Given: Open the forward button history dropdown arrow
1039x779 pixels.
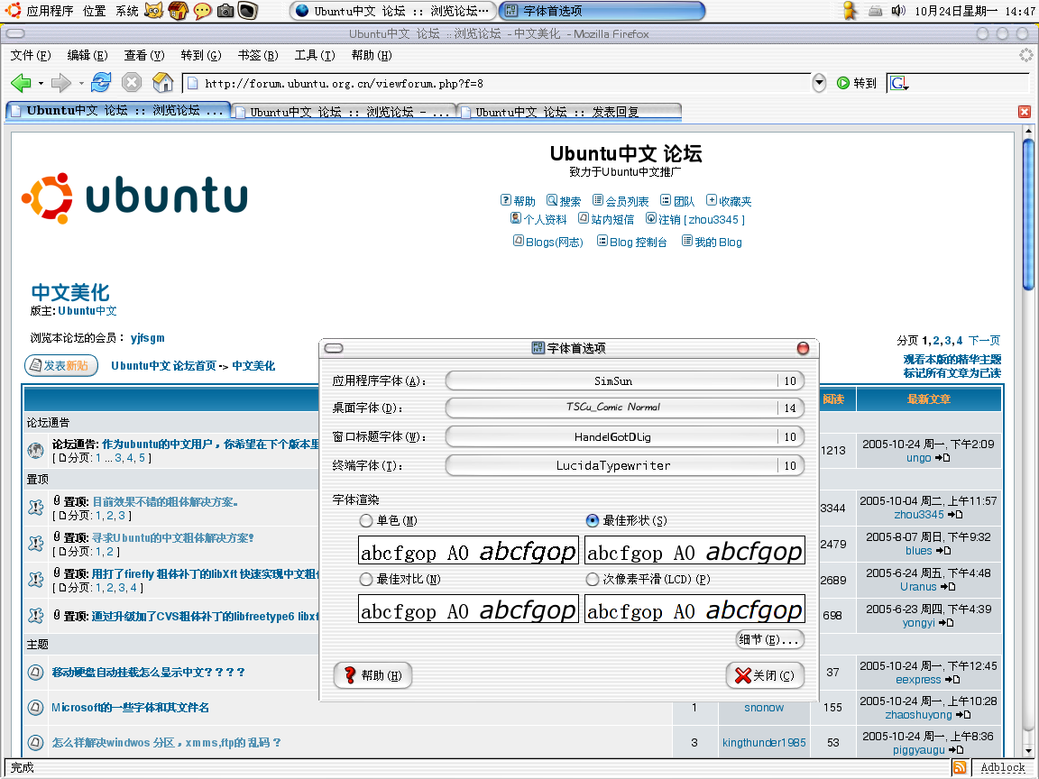Looking at the screenshot, I should click(x=81, y=84).
